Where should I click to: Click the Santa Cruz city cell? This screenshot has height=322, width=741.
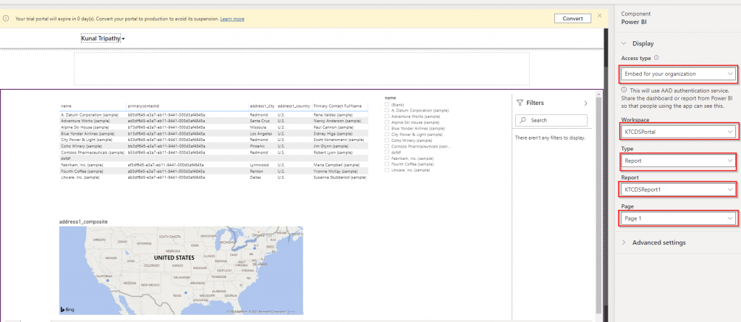coord(259,121)
